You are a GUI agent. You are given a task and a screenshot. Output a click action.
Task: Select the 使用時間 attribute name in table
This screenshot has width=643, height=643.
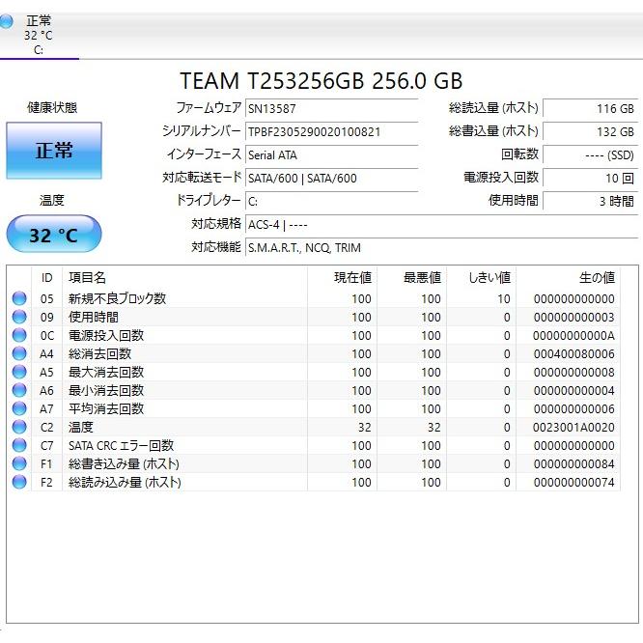point(93,317)
